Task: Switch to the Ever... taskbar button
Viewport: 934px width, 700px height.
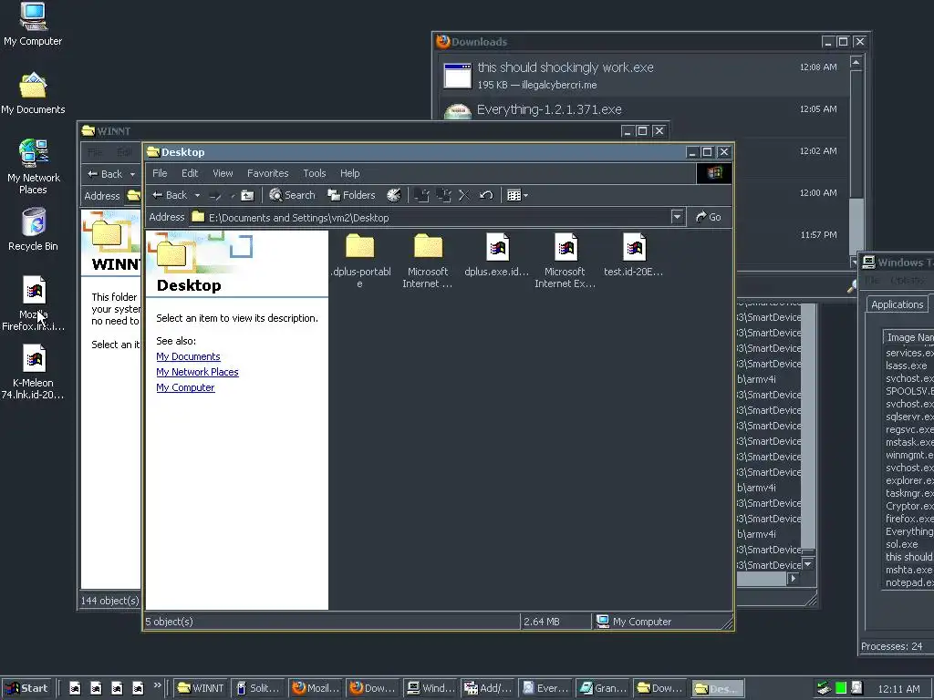Action: (x=545, y=688)
